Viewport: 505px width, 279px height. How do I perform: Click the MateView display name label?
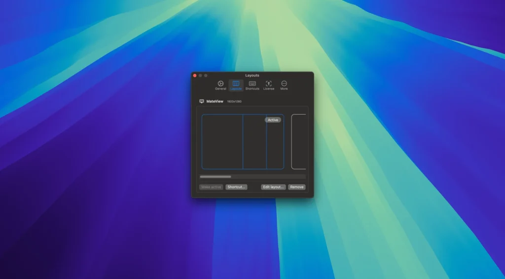point(215,101)
